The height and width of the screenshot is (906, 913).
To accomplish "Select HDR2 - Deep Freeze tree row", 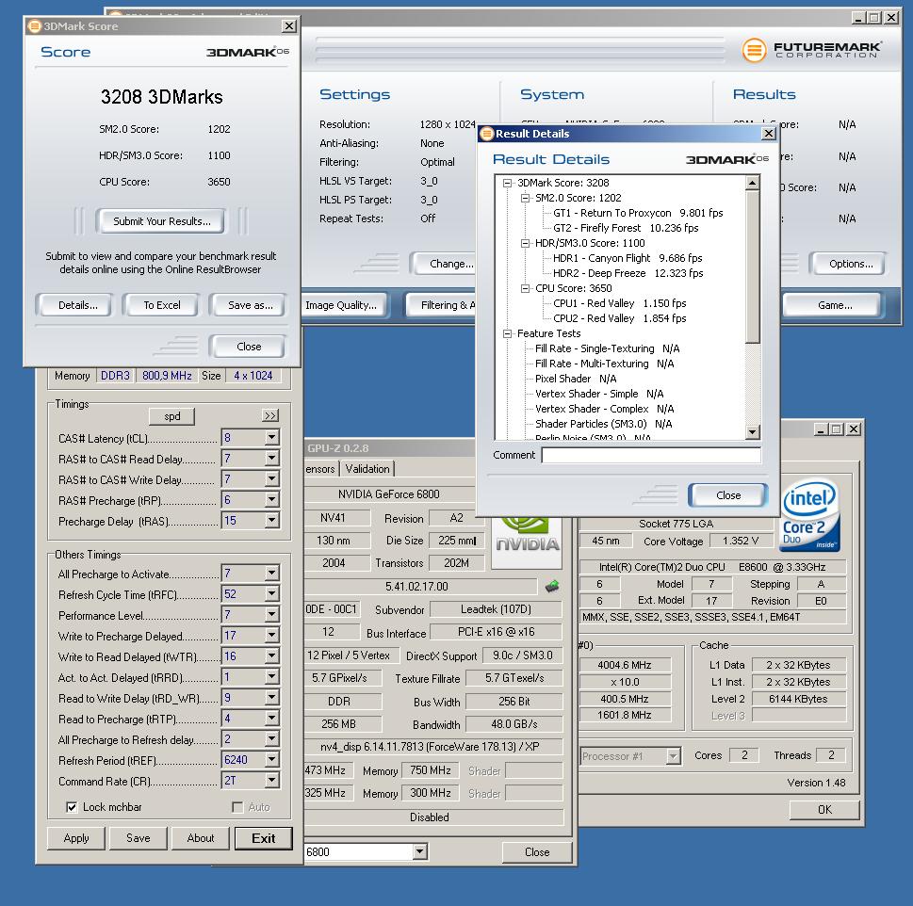I will click(628, 273).
